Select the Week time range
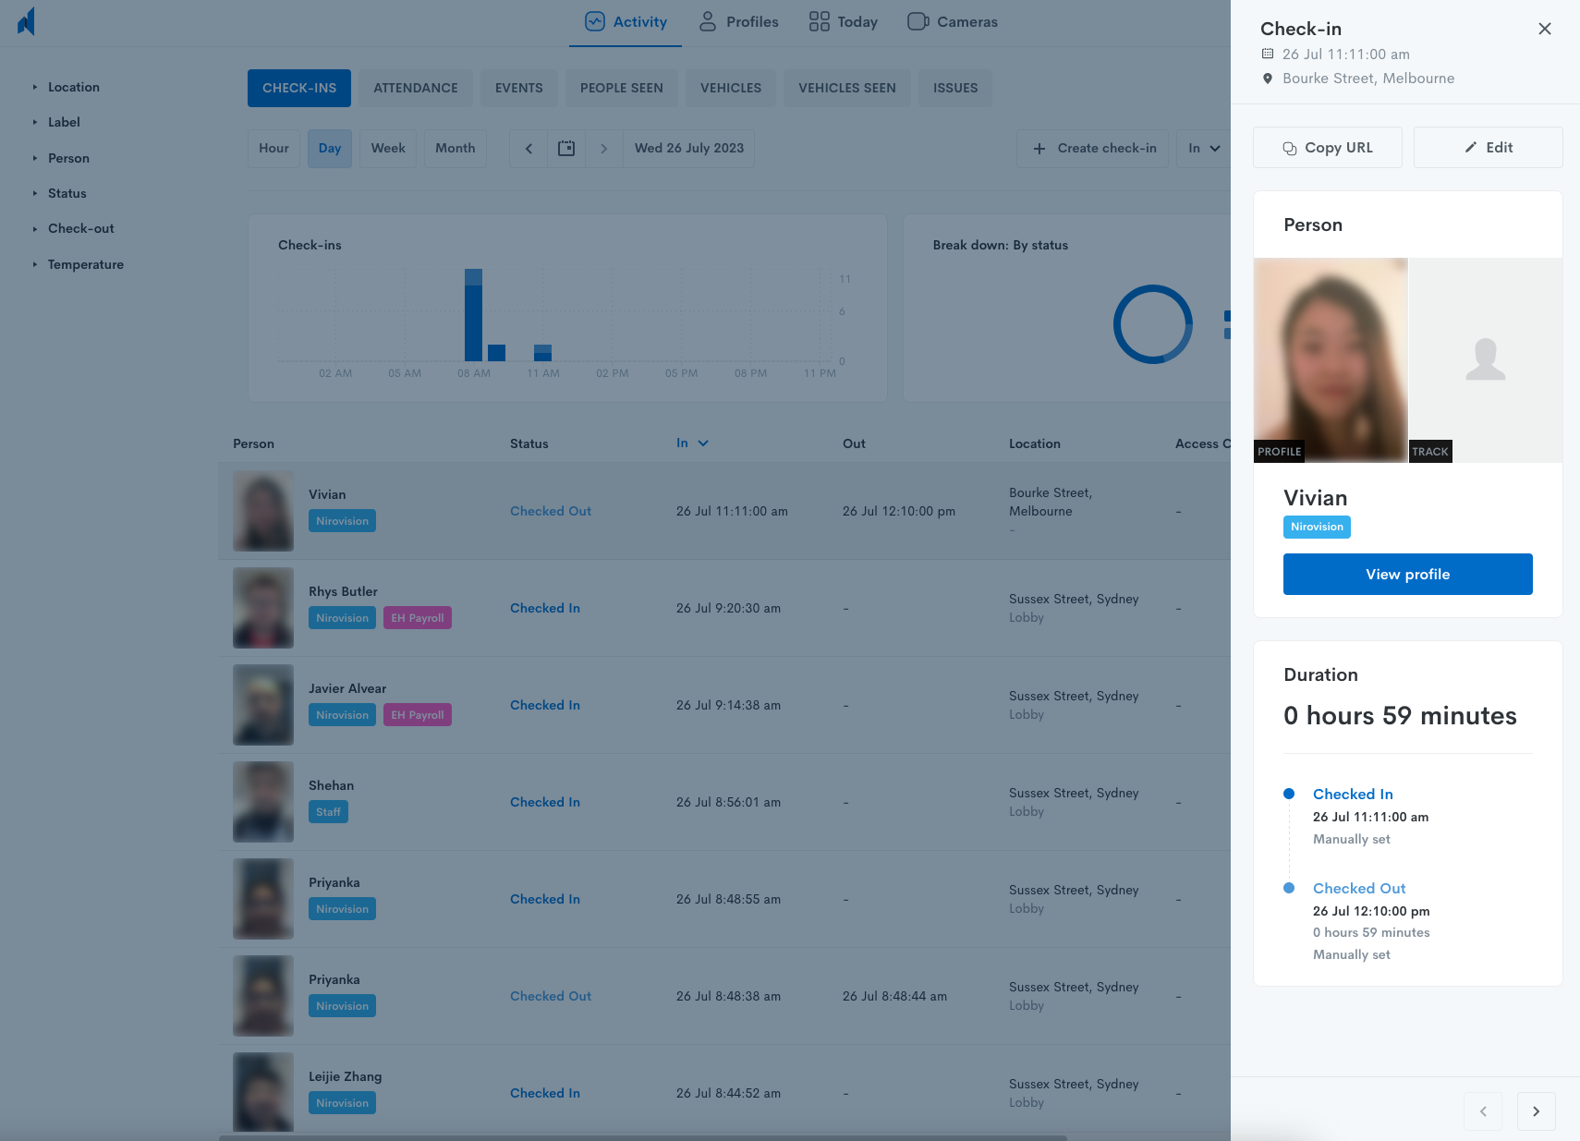 click(x=388, y=148)
